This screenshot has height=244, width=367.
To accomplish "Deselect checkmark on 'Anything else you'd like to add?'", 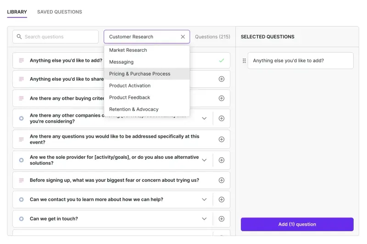I will point(222,60).
